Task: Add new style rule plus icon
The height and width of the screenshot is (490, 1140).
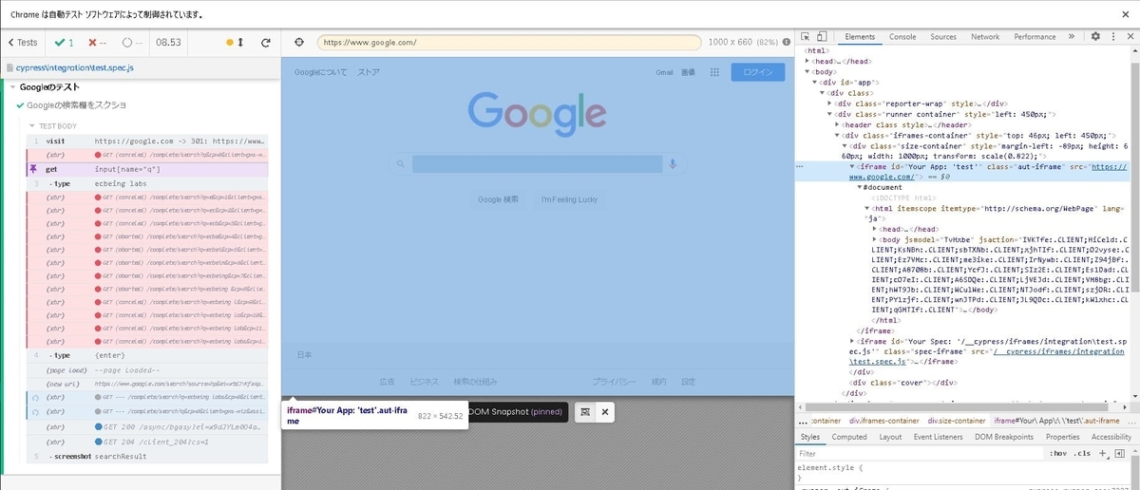Action: pyautogui.click(x=1104, y=454)
